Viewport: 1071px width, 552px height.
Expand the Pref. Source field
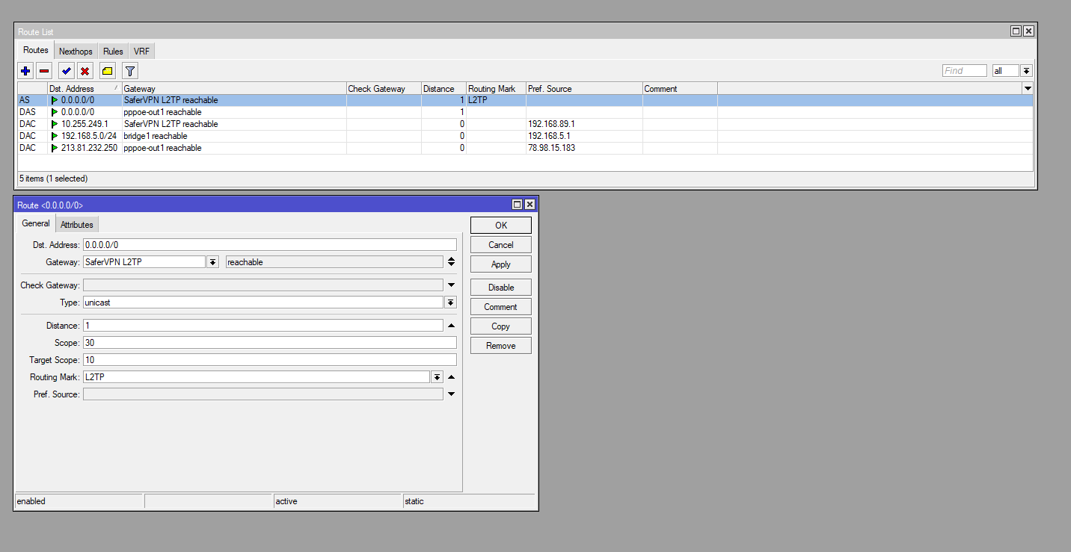click(x=451, y=394)
